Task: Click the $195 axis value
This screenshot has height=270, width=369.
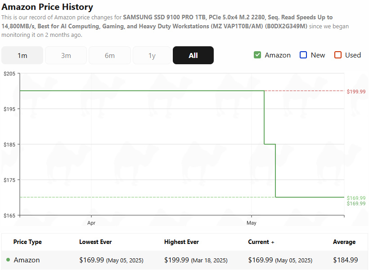Action: click(x=9, y=109)
